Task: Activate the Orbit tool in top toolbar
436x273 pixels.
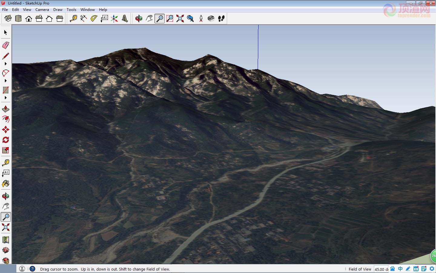Action: (139, 19)
